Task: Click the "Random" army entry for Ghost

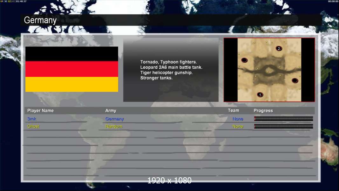Action: [x=114, y=126]
